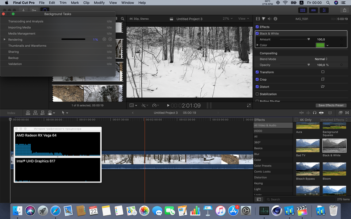This screenshot has height=219, width=351.
Task: Toggle solo with the headphones icon
Action: 314,113
